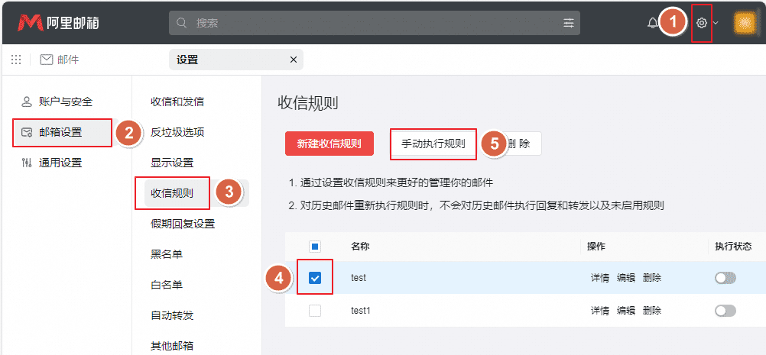
Task: Toggle the select-all rules checkbox
Action: pos(315,247)
